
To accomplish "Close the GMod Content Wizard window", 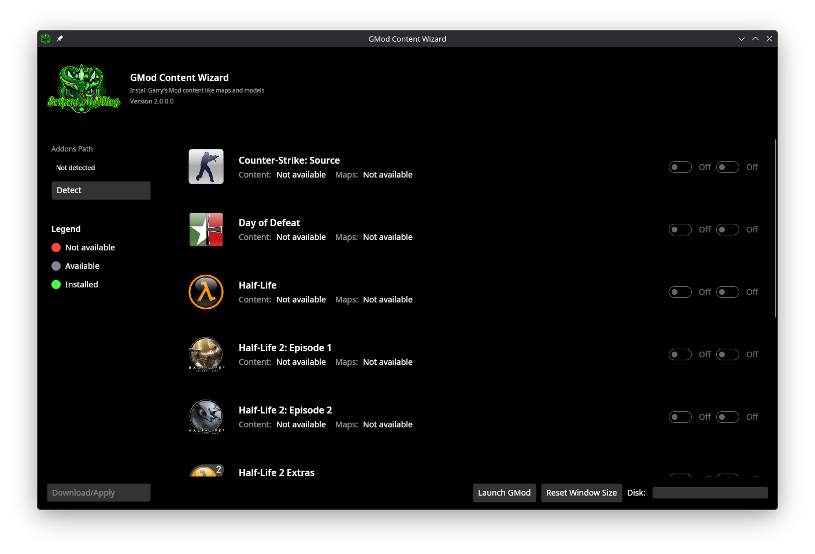I will click(x=769, y=39).
